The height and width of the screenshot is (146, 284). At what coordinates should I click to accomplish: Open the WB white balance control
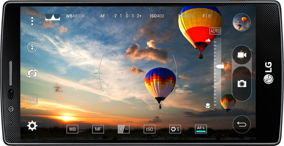coord(72,129)
